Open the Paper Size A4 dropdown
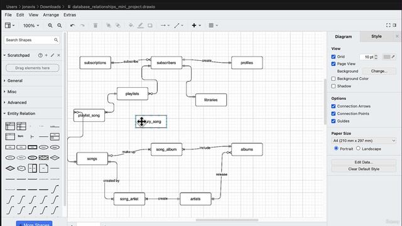This screenshot has height=226, width=402. (x=364, y=141)
